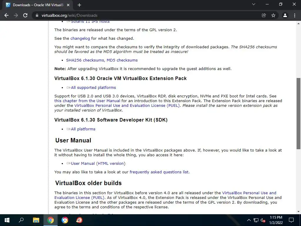Show hidden system tray icons
301x226 pixels.
pos(249,220)
